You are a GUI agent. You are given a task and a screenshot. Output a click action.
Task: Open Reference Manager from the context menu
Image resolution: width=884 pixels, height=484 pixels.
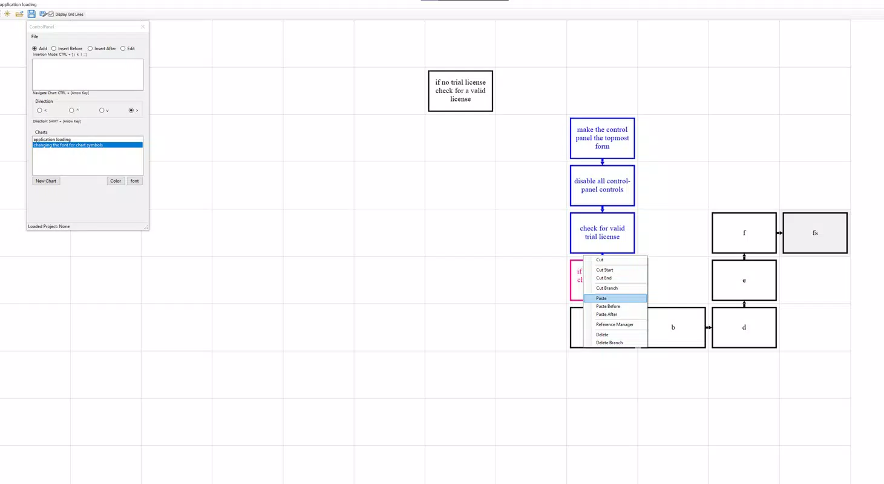[615, 325]
